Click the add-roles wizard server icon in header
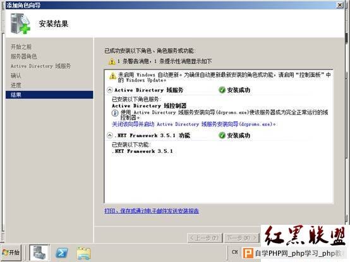 tap(20, 23)
